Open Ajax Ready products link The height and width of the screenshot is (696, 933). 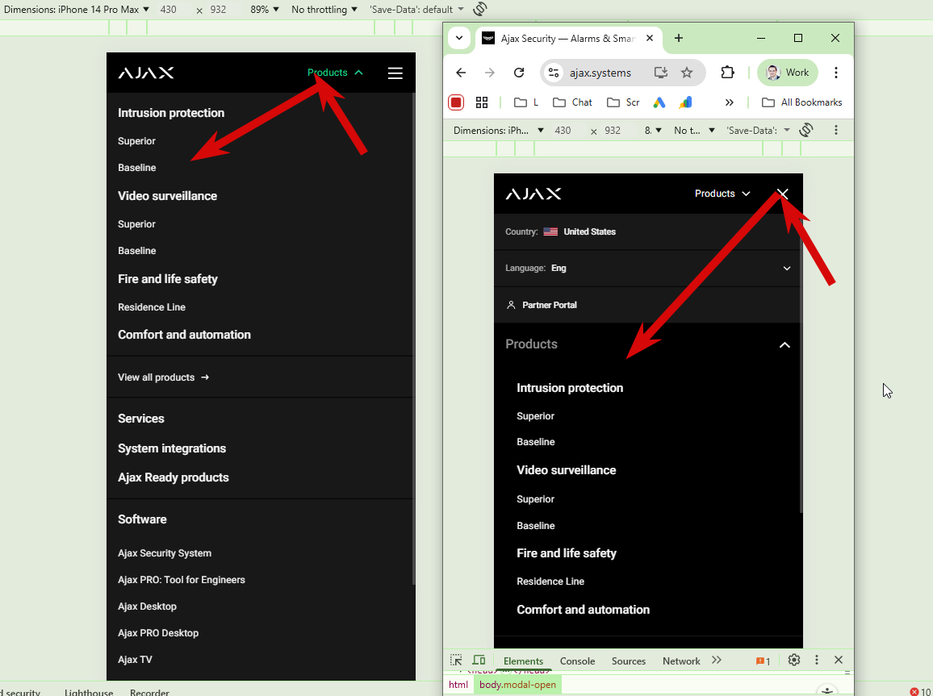174,477
